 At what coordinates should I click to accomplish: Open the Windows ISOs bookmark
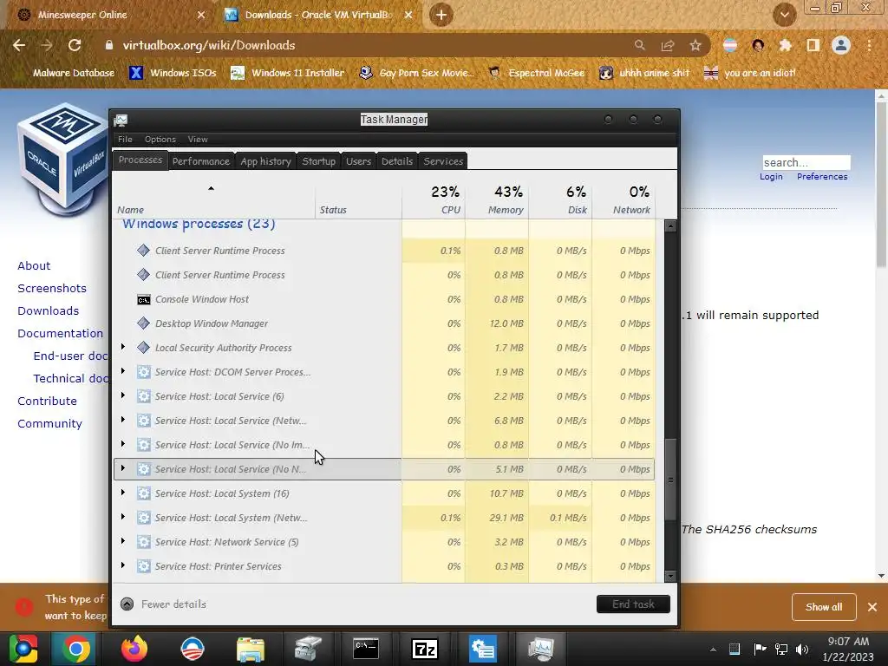click(x=173, y=73)
